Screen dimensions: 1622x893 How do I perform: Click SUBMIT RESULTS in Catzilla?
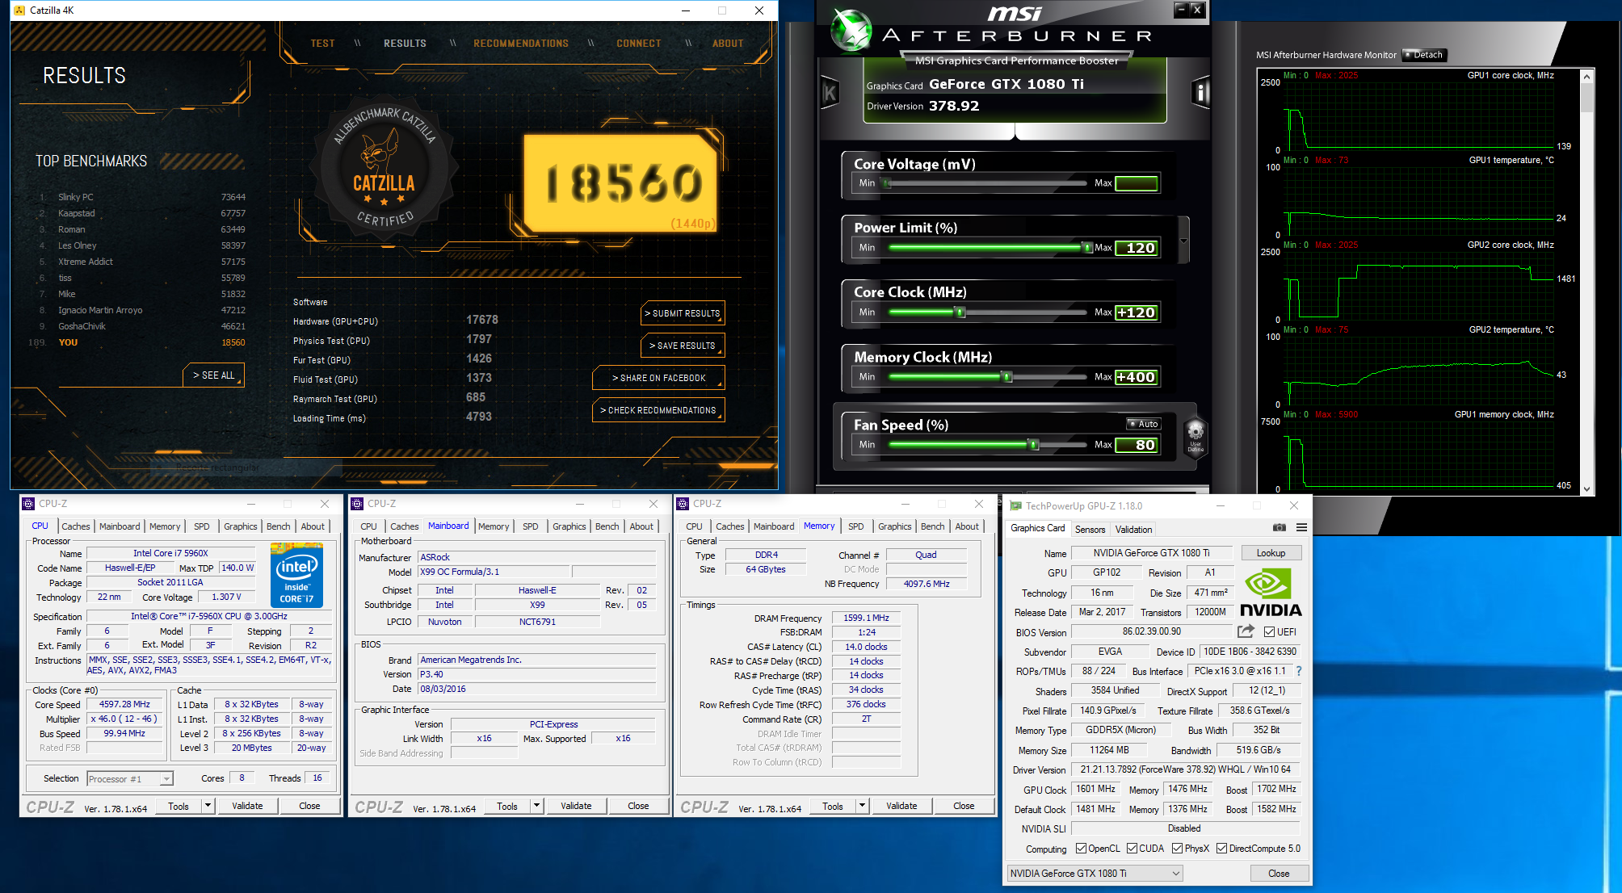(683, 313)
